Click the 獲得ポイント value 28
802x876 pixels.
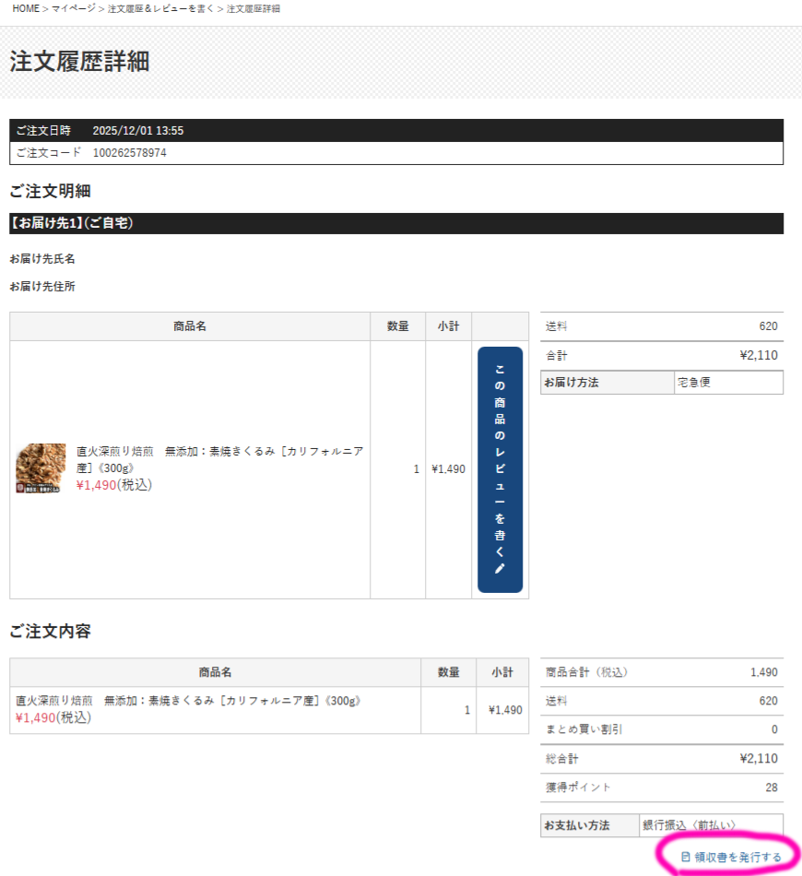[x=771, y=787]
